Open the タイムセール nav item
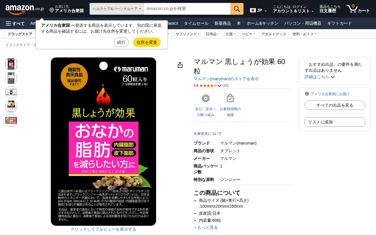The image size is (376, 235). tap(196, 23)
